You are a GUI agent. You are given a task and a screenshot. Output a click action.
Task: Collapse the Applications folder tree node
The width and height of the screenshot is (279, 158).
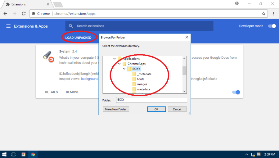click(x=115, y=59)
